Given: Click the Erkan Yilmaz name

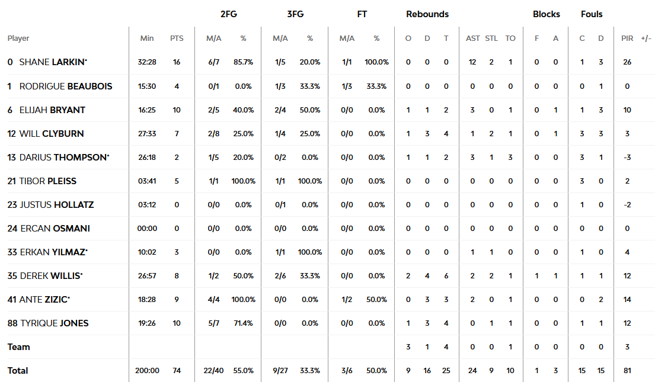Looking at the screenshot, I should coord(53,252).
